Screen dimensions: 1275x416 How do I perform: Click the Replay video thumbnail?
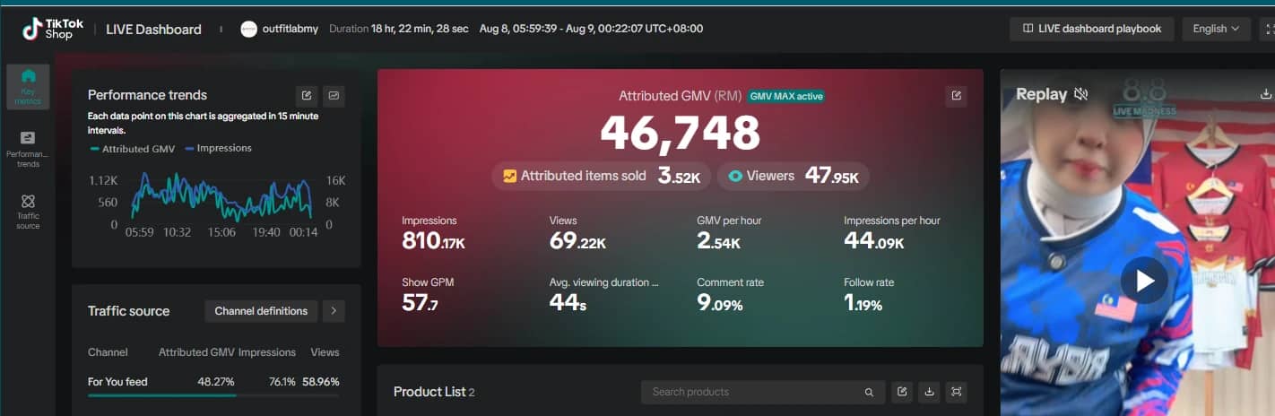point(1137,243)
